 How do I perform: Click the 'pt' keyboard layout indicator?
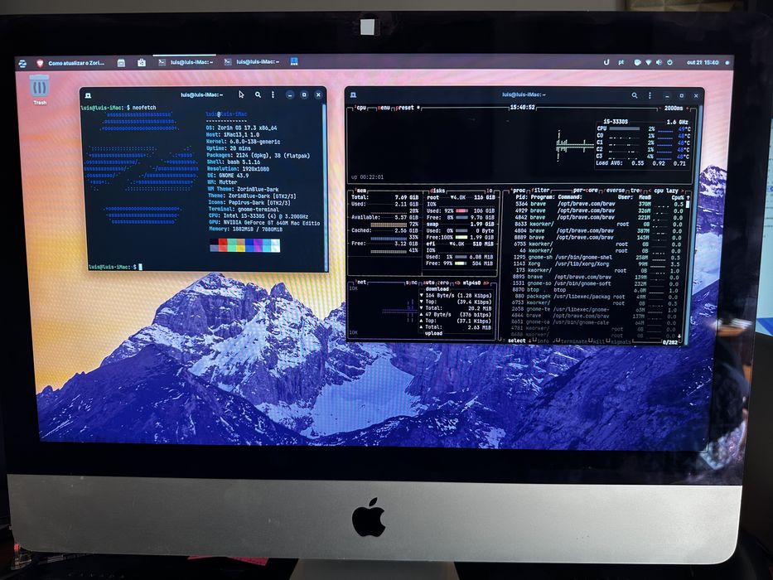(621, 62)
